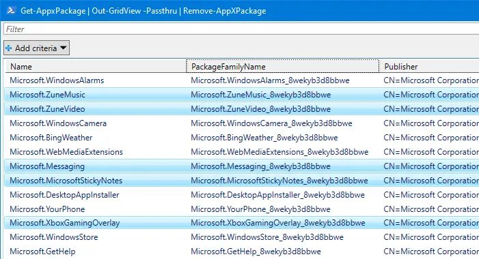Viewport: 479px width, 259px height.
Task: Click the publisher cell in the WindowsAlarms row
Action: point(431,80)
